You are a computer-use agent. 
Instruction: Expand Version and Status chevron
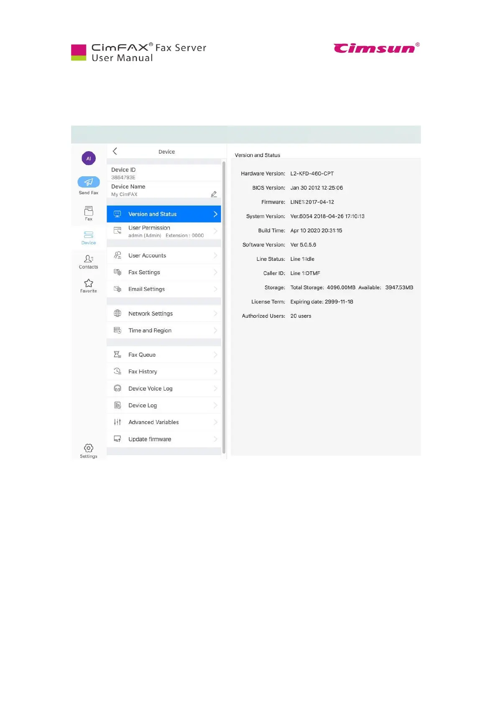point(215,214)
